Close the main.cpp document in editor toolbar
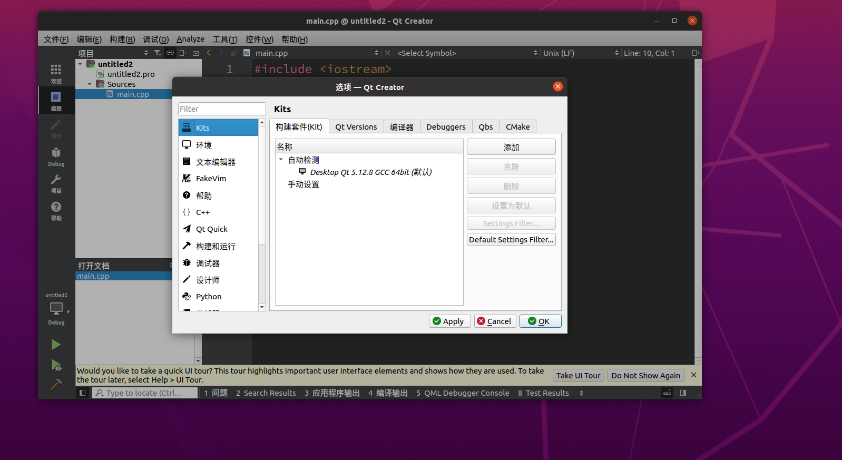This screenshot has width=842, height=460. pyautogui.click(x=387, y=53)
